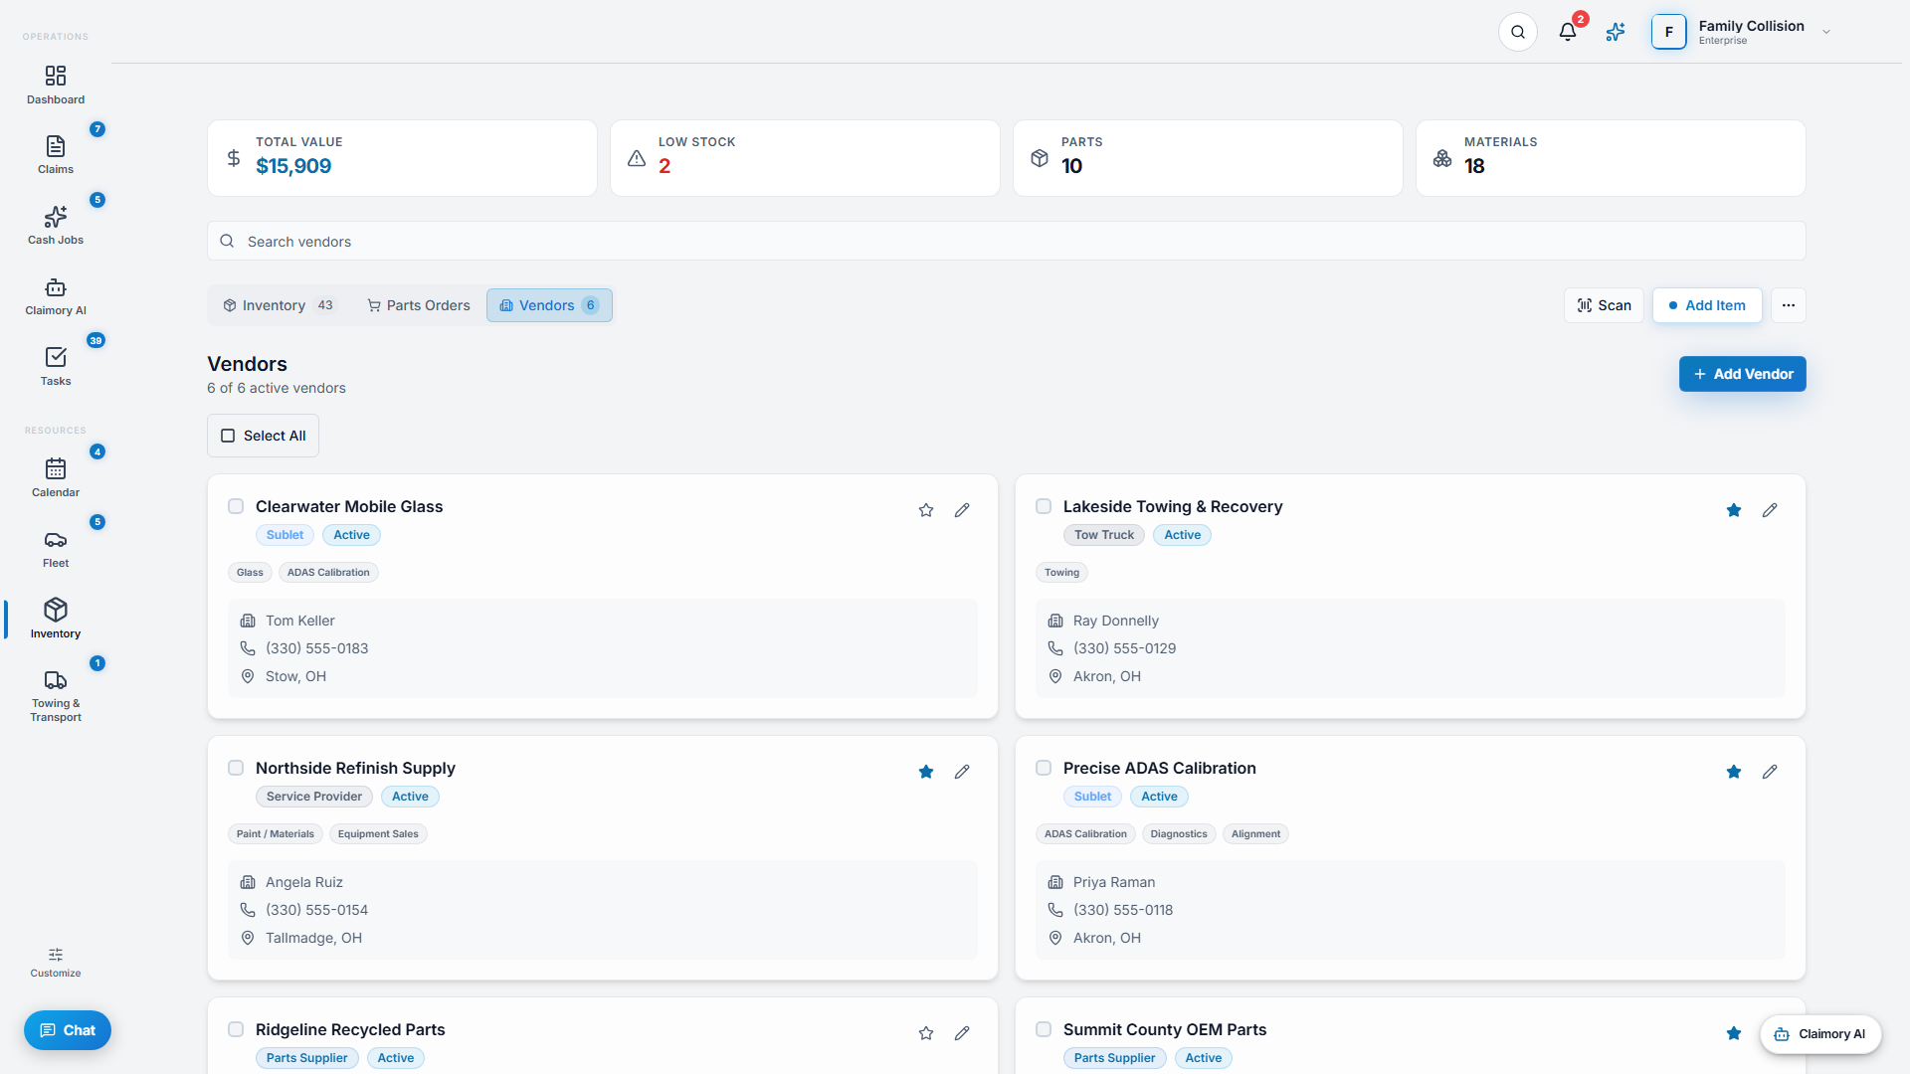Edit Precise ADAS Calibration with pencil
1910x1074 pixels.
[x=1770, y=772]
